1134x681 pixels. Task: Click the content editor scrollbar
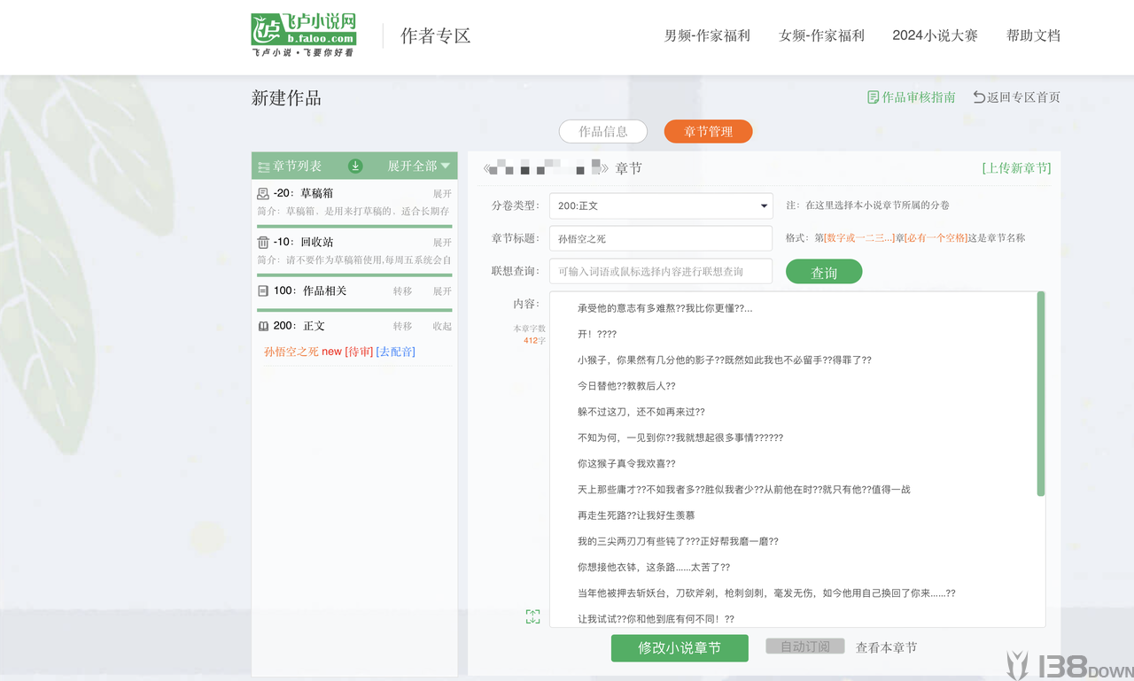click(1041, 394)
